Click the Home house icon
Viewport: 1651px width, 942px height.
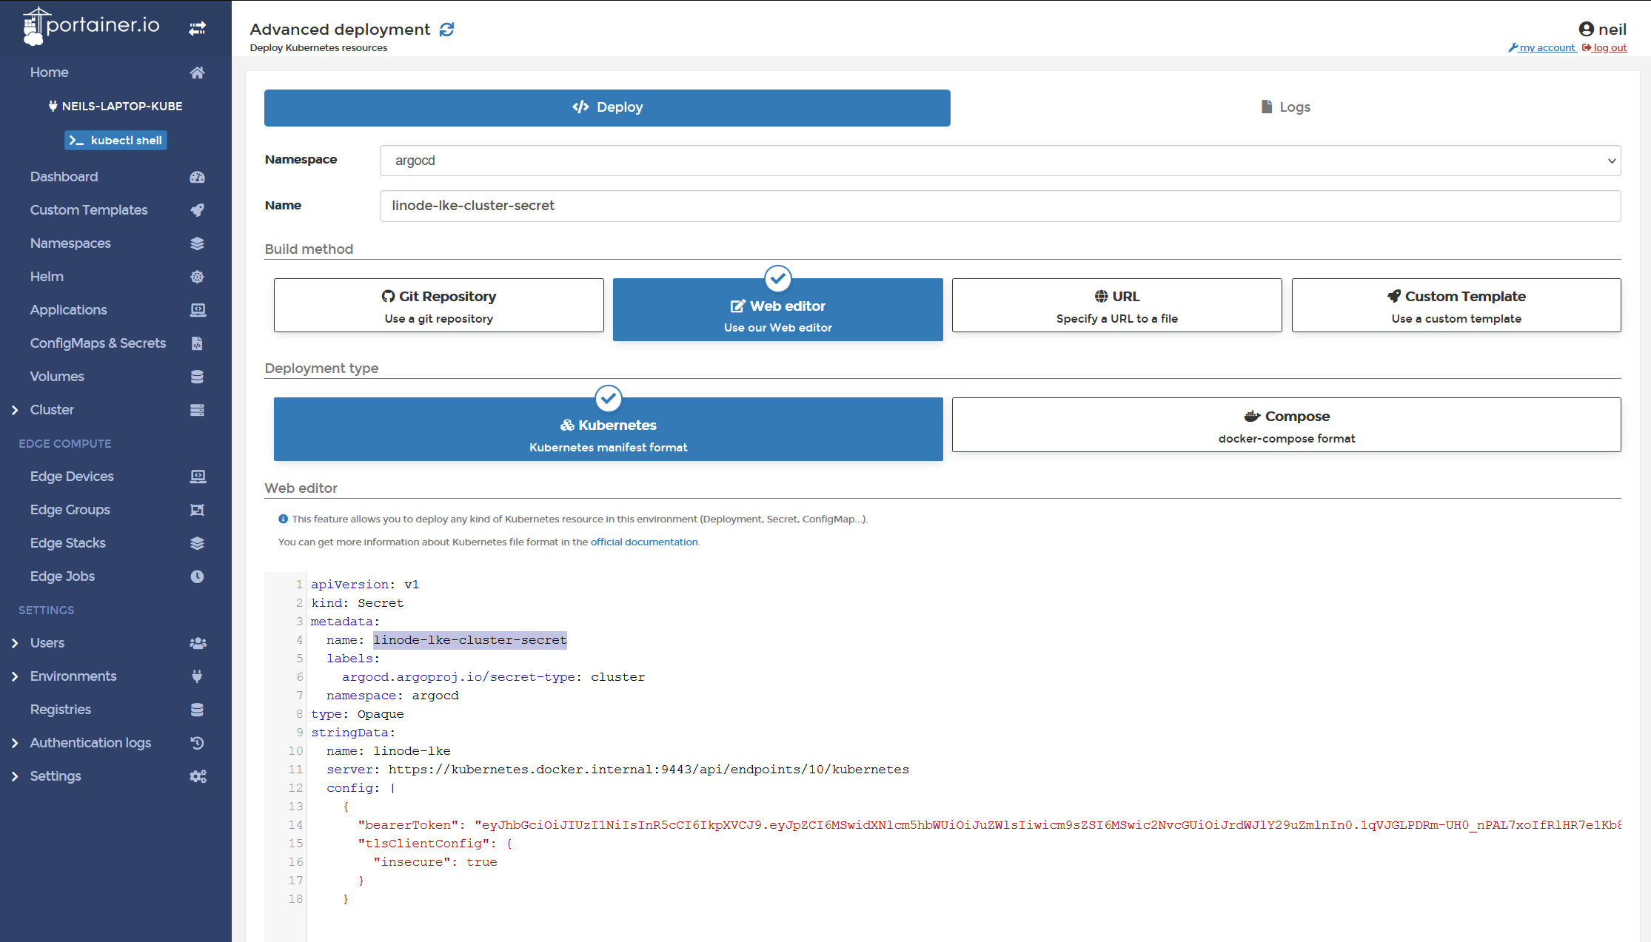pos(197,73)
